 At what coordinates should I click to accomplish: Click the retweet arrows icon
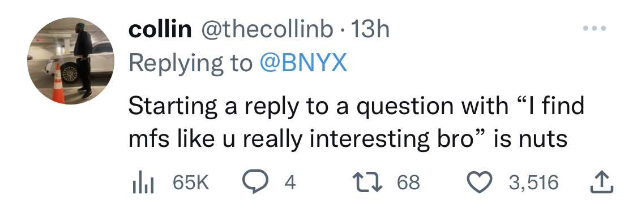pos(367,182)
